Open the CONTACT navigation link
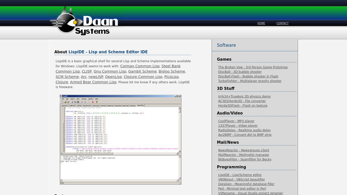The image size is (347, 195). (283, 23)
